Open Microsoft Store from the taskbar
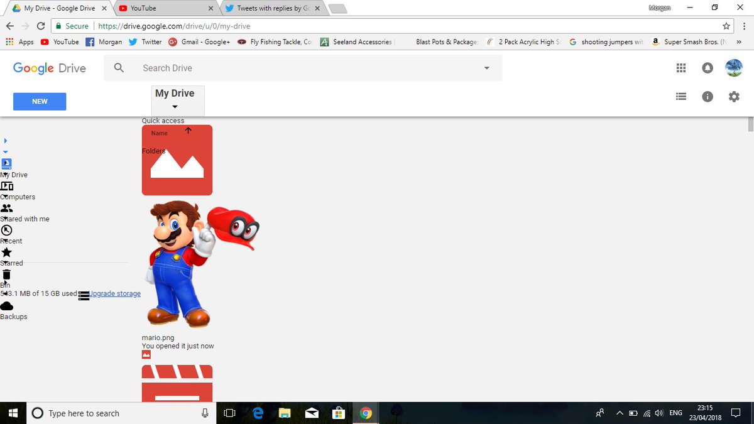Image resolution: width=754 pixels, height=424 pixels. pos(339,413)
